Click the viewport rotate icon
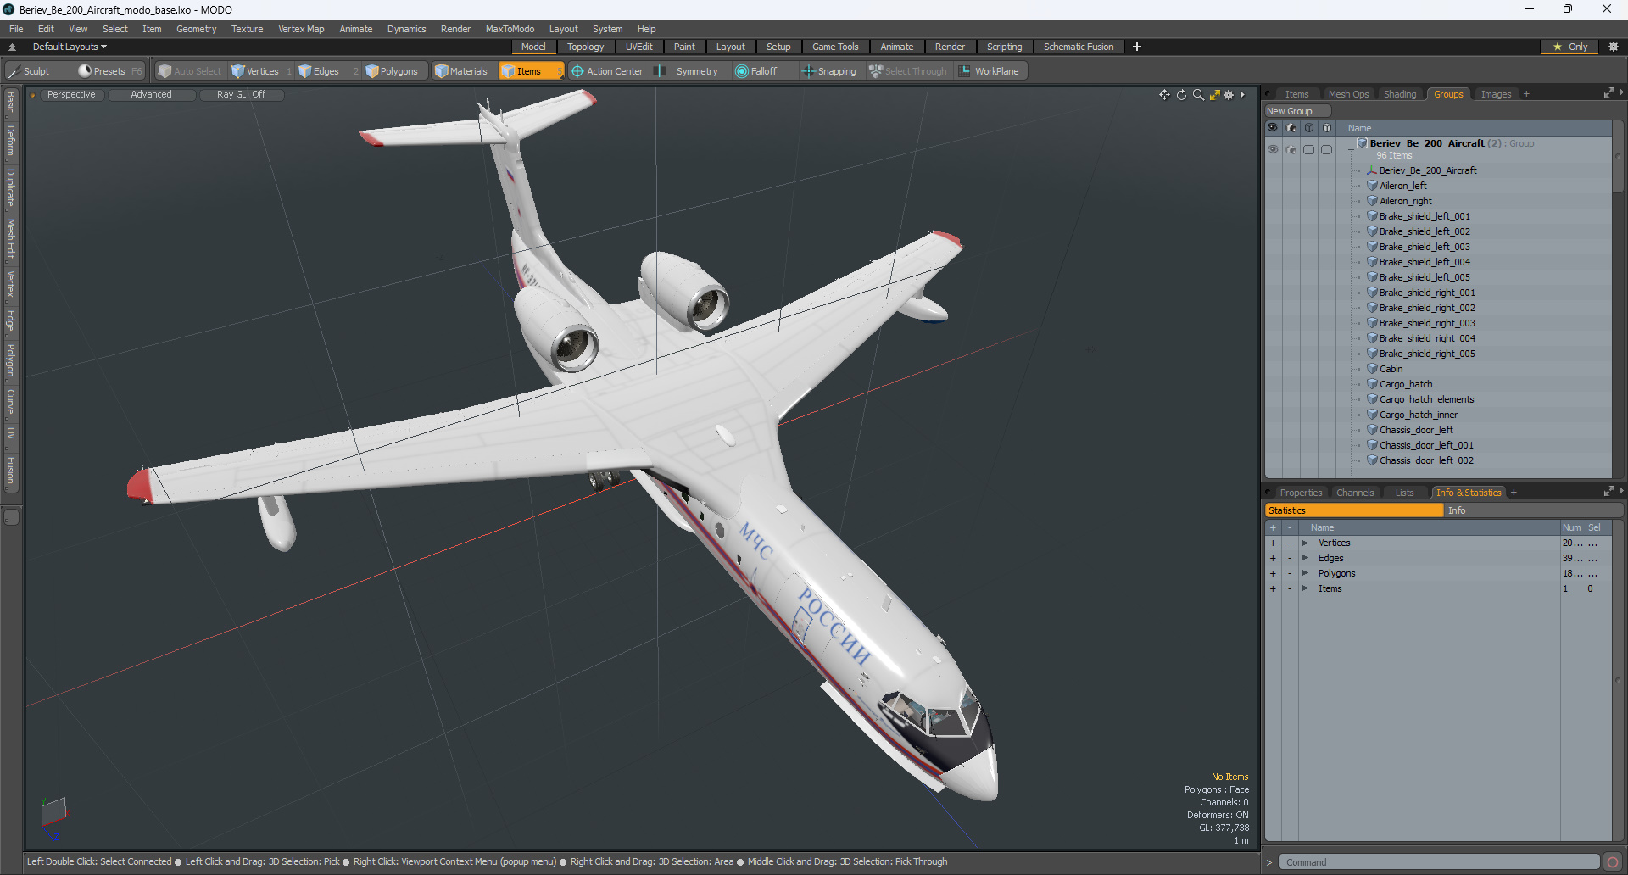The height and width of the screenshot is (875, 1628). click(1181, 95)
